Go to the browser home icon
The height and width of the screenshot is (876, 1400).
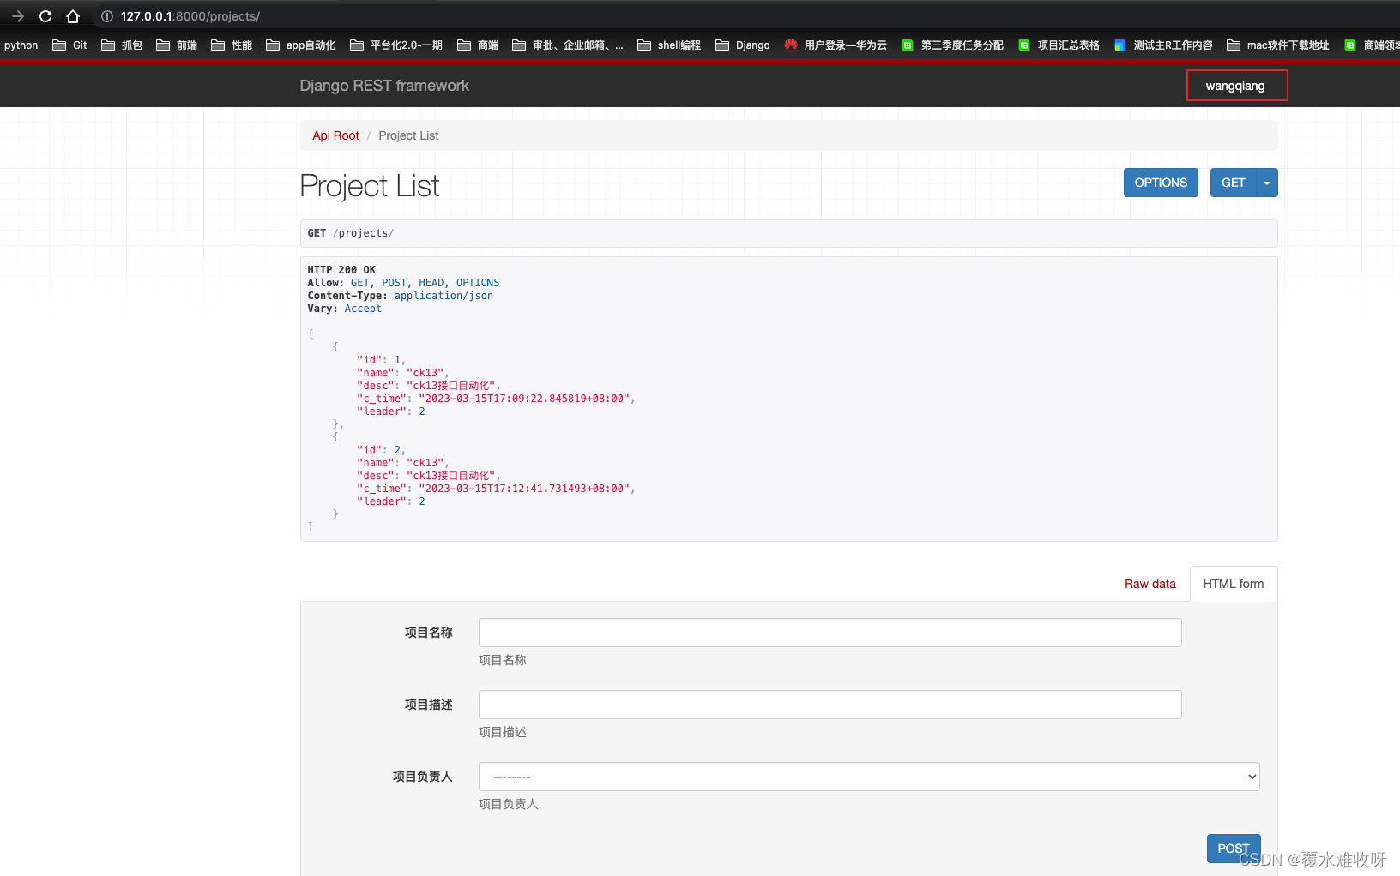pyautogui.click(x=73, y=16)
